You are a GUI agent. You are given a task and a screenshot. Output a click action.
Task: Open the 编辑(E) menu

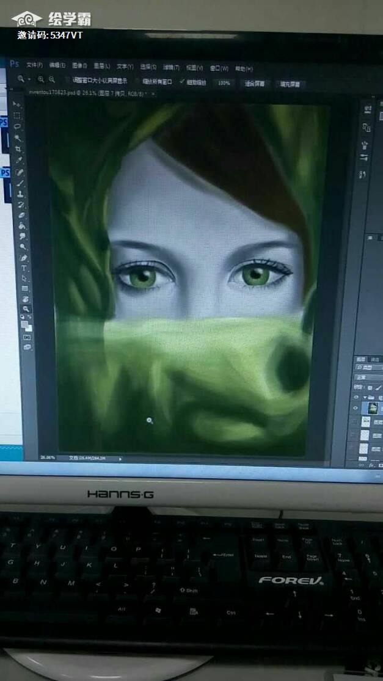pyautogui.click(x=57, y=65)
